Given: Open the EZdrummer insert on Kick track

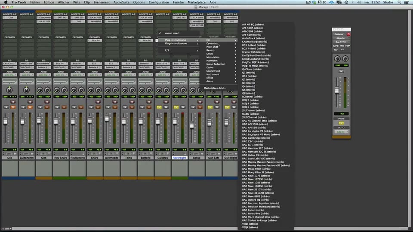Looking at the screenshot, I should 44,18.
